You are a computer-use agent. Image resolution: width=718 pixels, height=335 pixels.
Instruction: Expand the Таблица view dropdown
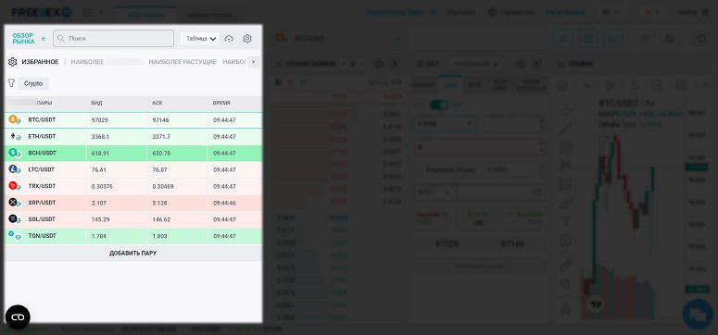pyautogui.click(x=200, y=39)
